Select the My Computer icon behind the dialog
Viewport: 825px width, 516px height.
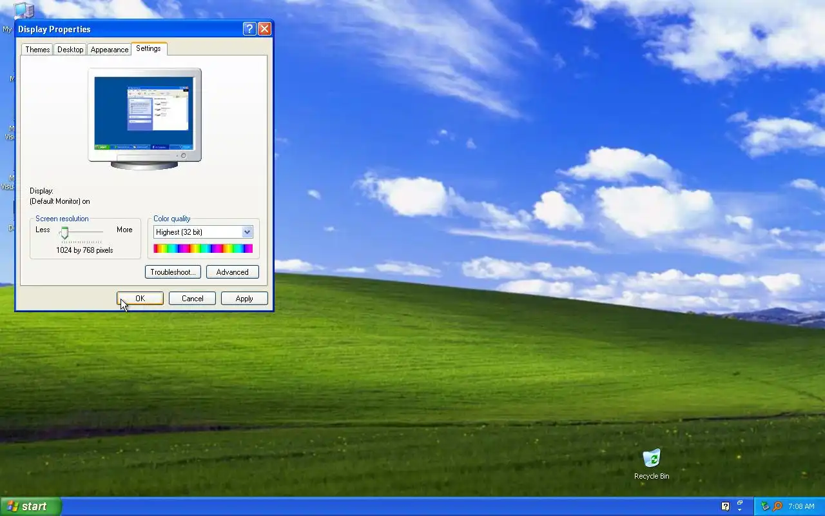24,9
